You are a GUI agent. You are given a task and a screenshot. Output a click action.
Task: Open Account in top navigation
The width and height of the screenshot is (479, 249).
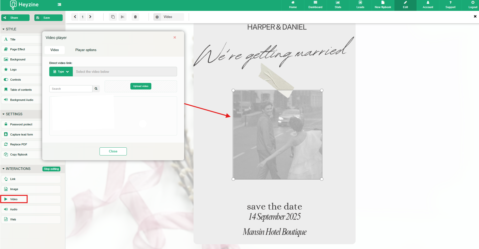428,5
